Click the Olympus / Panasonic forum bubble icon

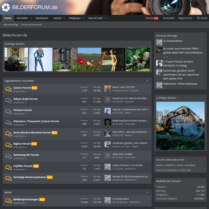(8, 123)
